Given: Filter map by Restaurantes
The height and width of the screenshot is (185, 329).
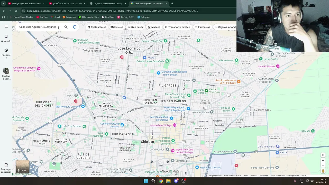Looking at the screenshot, I should coord(97,27).
